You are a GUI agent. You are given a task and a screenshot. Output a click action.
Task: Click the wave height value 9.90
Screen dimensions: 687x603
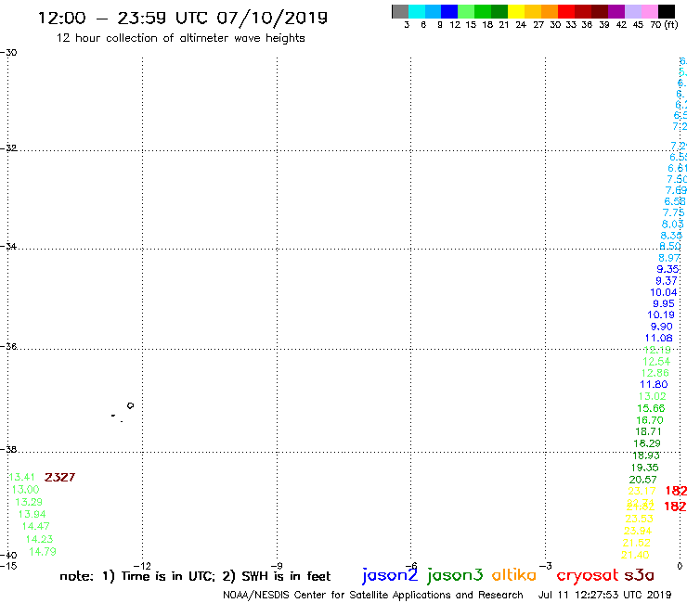click(x=661, y=327)
